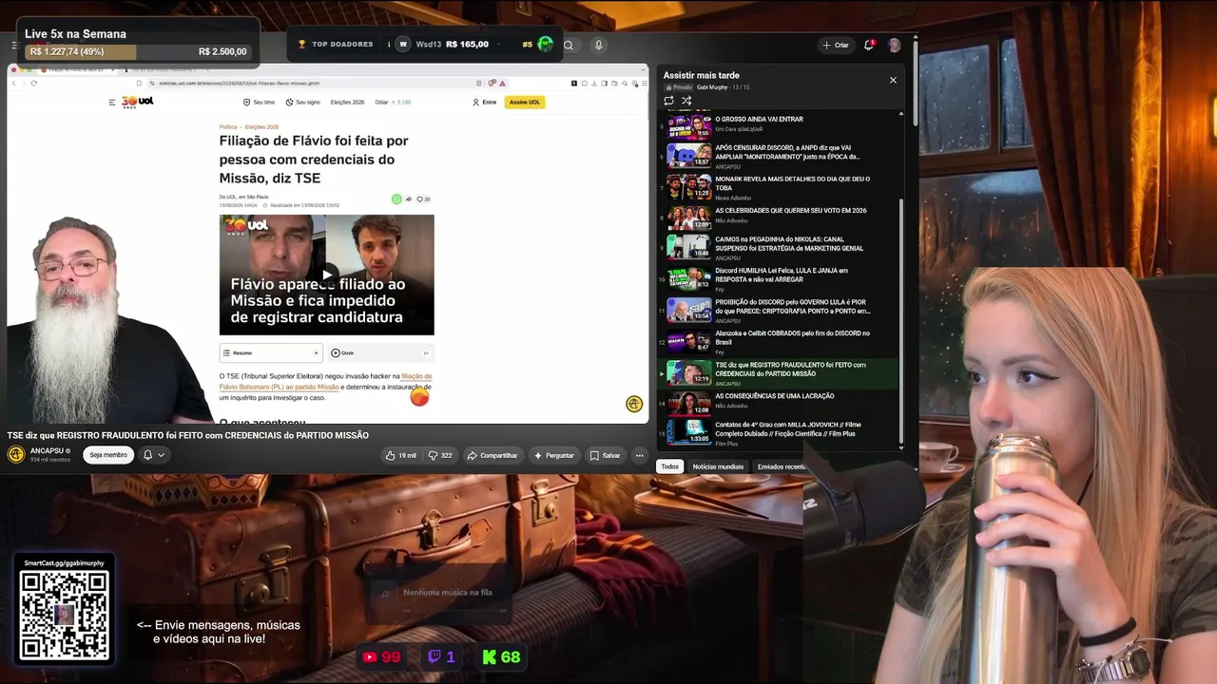Viewport: 1217px width, 684px height.
Task: Open 'AS CONSEQUÊNCIAS DE UMA LACRAÇÃO' video
Action: tap(780, 404)
